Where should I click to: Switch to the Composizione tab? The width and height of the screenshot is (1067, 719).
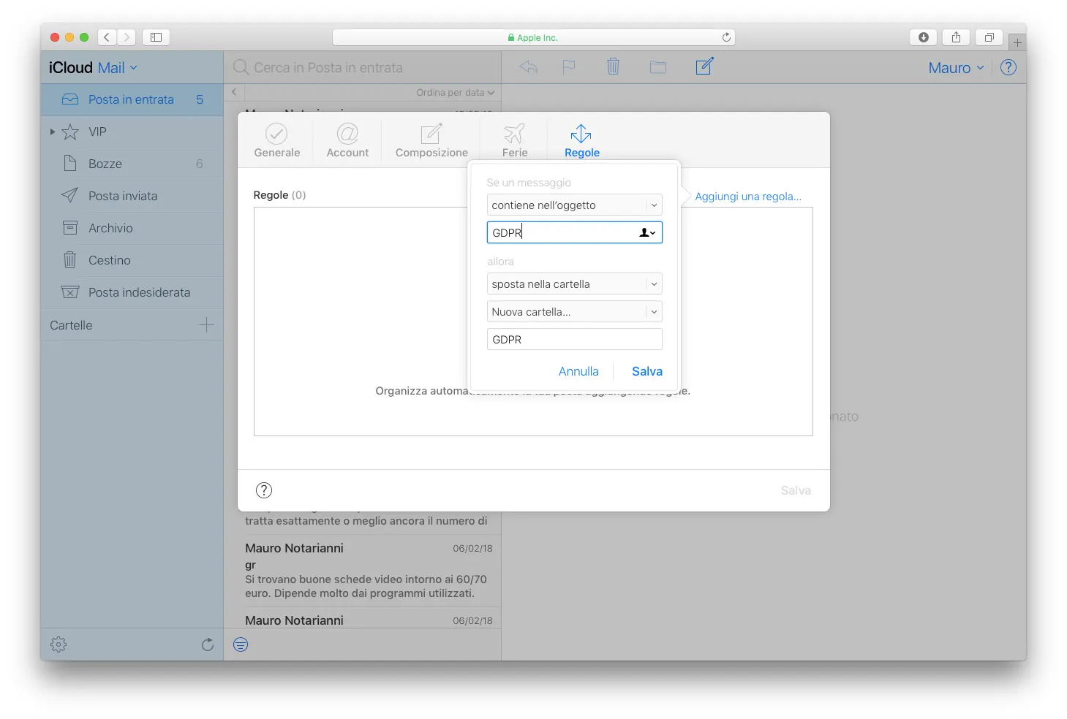pos(431,140)
